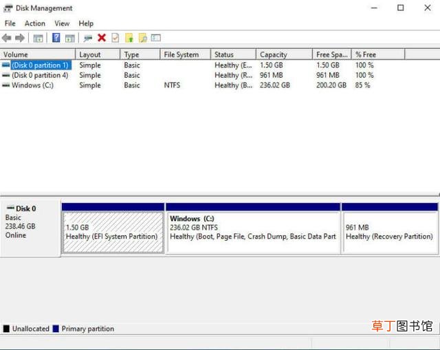Image resolution: width=440 pixels, height=350 pixels.
Task: Sort by the Status column header
Action: pos(234,54)
